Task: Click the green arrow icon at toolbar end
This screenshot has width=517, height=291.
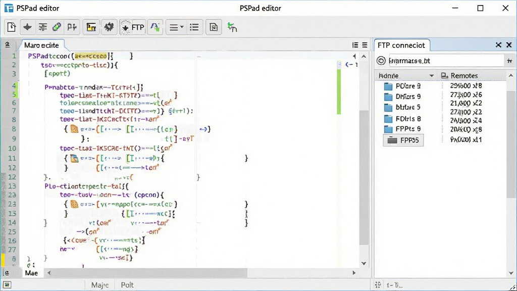Action: click(x=232, y=27)
